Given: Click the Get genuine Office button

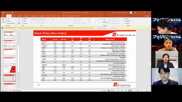Looking at the screenshot, I should point(102,28).
